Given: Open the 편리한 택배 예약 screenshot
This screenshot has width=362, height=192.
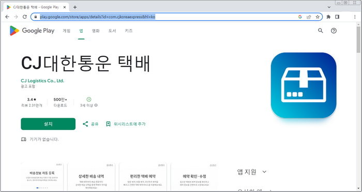Looking at the screenshot, I should [143, 177].
